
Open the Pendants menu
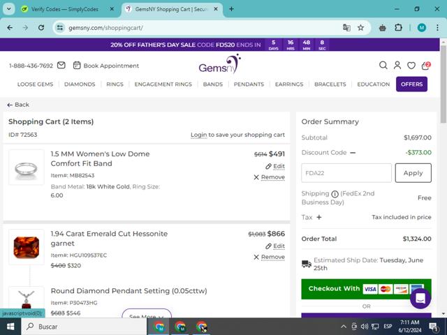coord(249,84)
